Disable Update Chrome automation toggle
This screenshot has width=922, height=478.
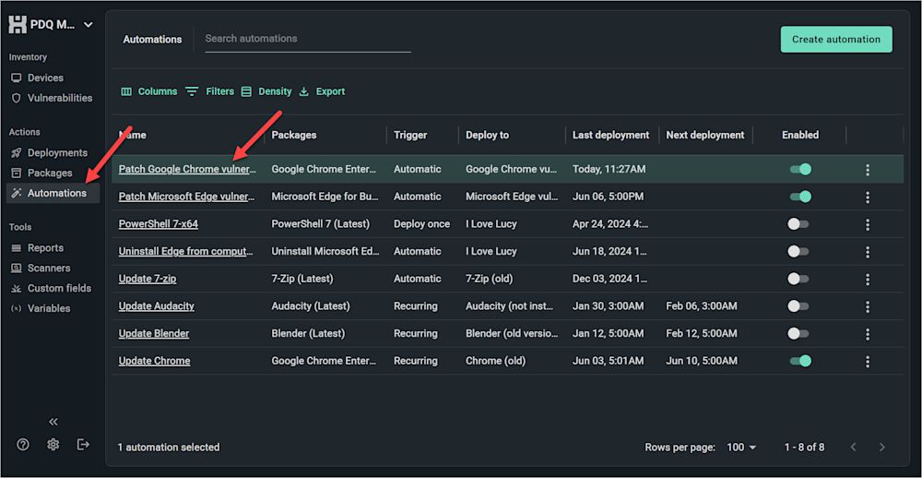pos(800,361)
